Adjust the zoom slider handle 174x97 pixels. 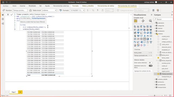point(155,95)
